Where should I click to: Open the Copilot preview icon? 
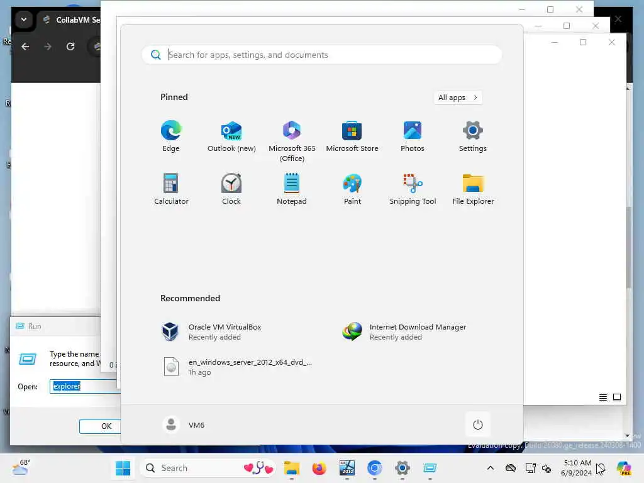[x=624, y=468]
